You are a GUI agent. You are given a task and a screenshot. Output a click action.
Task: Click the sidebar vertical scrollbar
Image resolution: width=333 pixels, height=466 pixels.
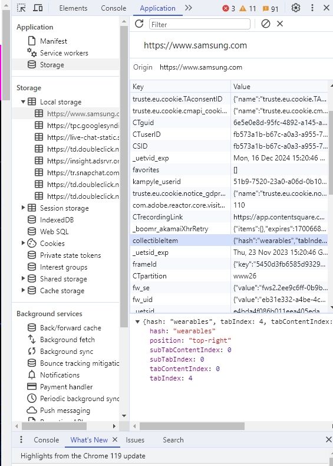tap(124, 177)
